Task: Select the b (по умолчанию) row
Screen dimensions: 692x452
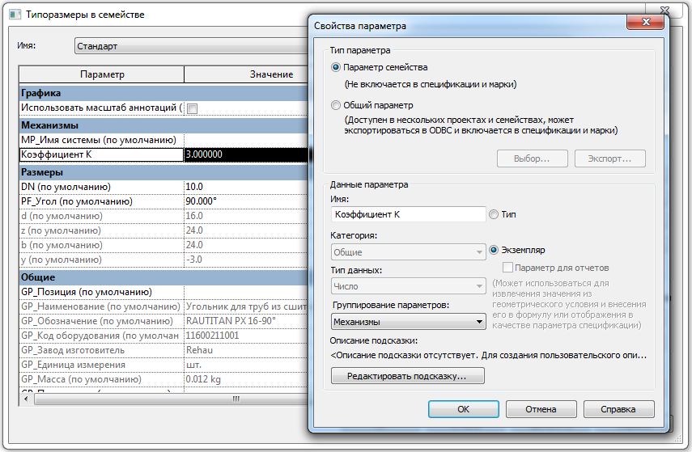Action: pyautogui.click(x=101, y=245)
